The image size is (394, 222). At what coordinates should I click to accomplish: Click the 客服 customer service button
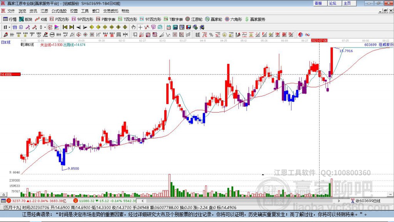click(x=318, y=3)
